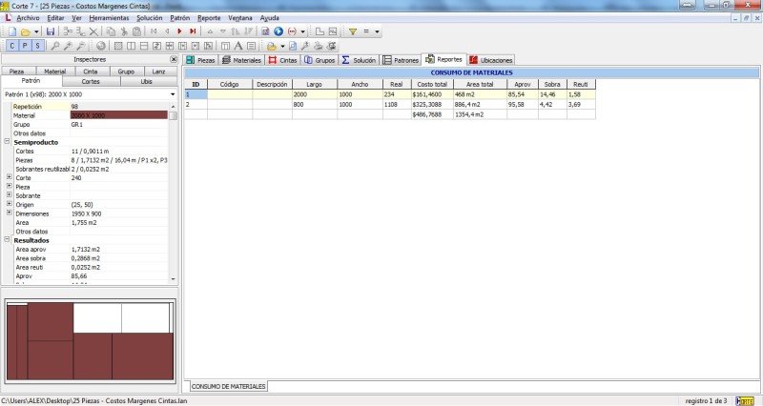This screenshot has width=763, height=406.
Task: Click the dark red Material color swatch
Action: tap(117, 115)
